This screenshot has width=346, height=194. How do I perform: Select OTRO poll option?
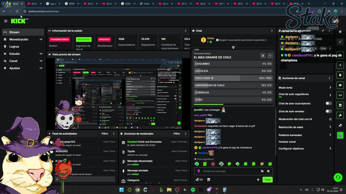[x=233, y=100]
